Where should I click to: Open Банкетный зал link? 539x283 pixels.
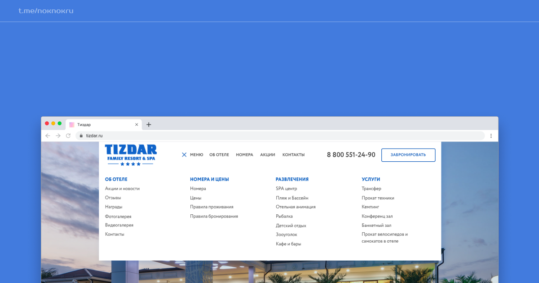tap(376, 226)
